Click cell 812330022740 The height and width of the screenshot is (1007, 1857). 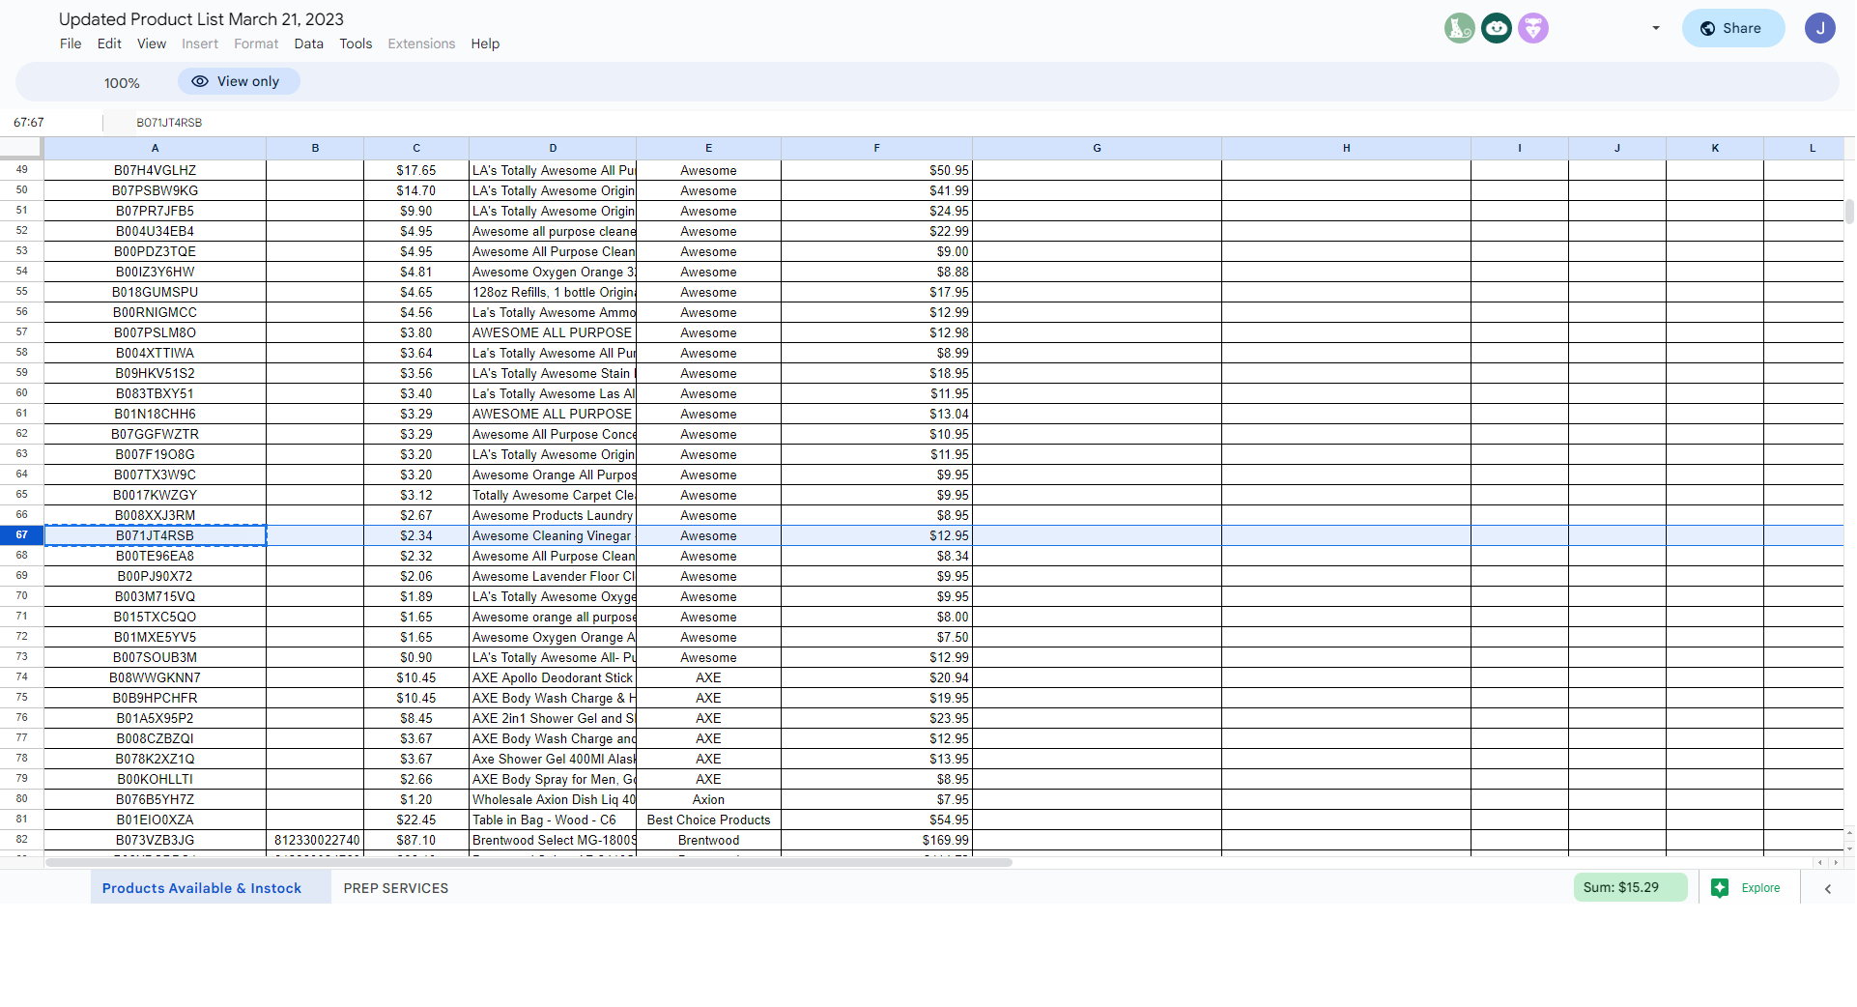coord(315,840)
